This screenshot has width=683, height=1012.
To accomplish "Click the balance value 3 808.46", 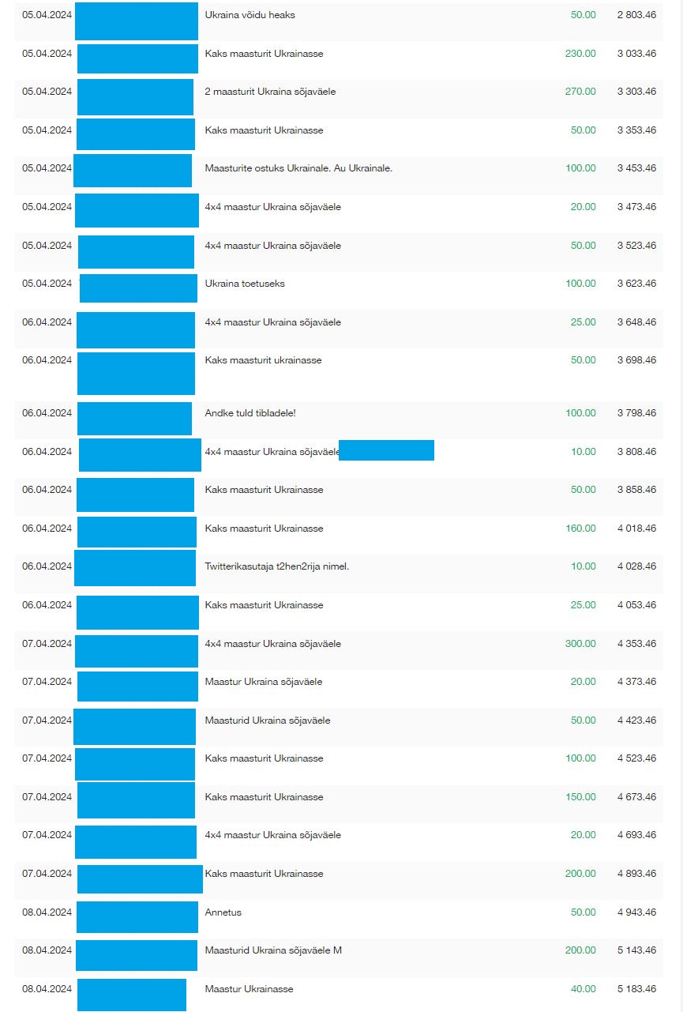I will tap(636, 452).
